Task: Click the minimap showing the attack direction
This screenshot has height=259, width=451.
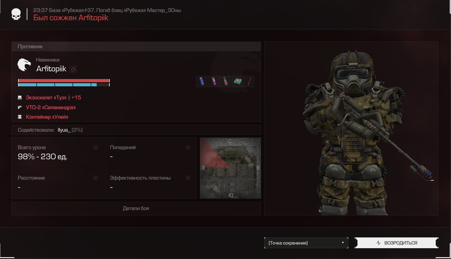Action: coord(230,168)
